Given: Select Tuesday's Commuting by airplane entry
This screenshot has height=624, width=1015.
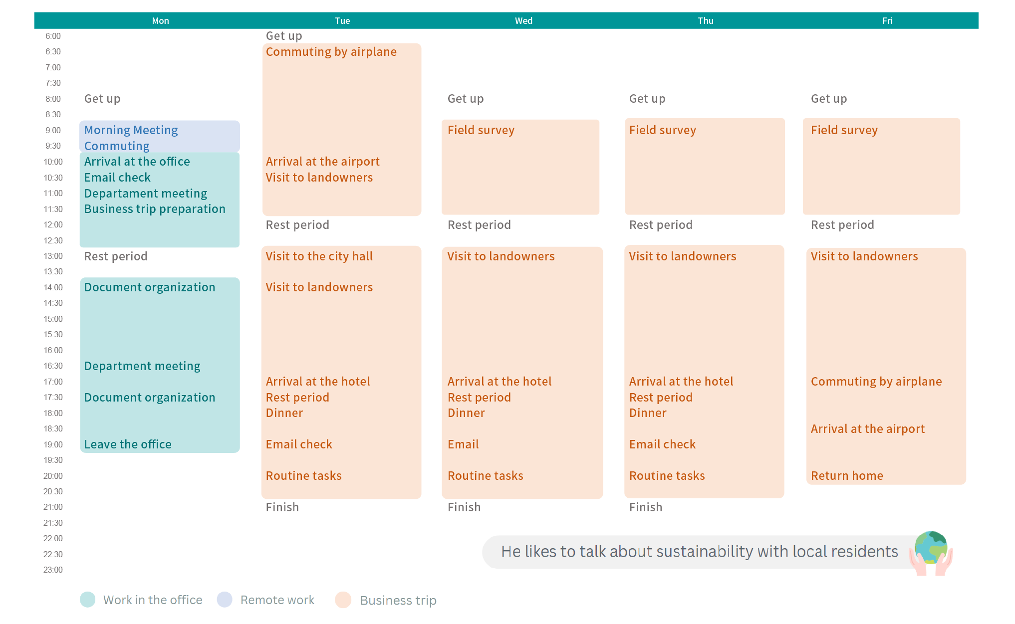Looking at the screenshot, I should pyautogui.click(x=331, y=52).
